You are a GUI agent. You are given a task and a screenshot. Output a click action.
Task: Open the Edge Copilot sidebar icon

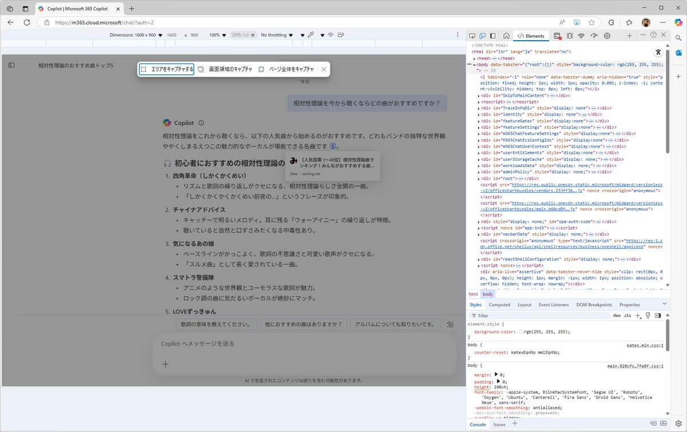[x=678, y=22]
